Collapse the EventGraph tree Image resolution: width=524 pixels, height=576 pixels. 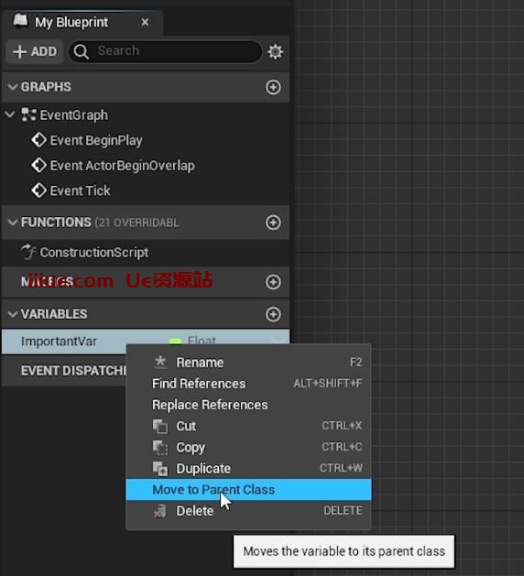[x=10, y=114]
